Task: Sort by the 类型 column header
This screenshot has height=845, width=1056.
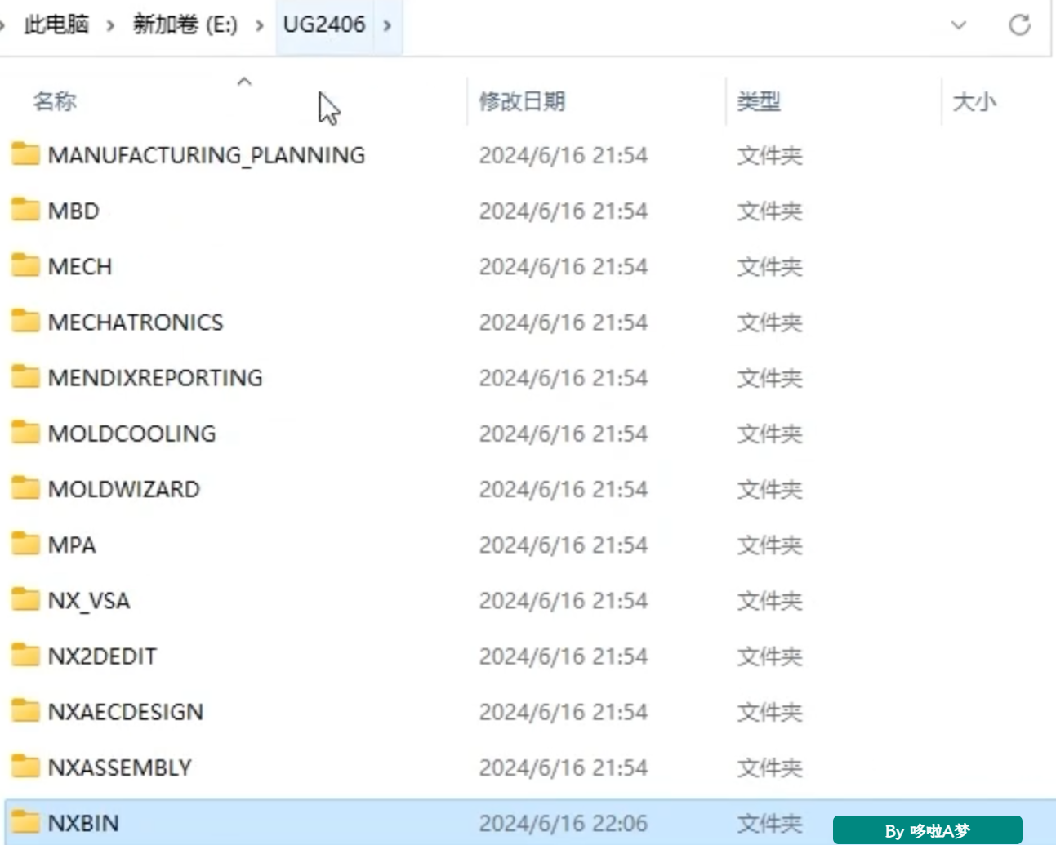Action: click(759, 101)
